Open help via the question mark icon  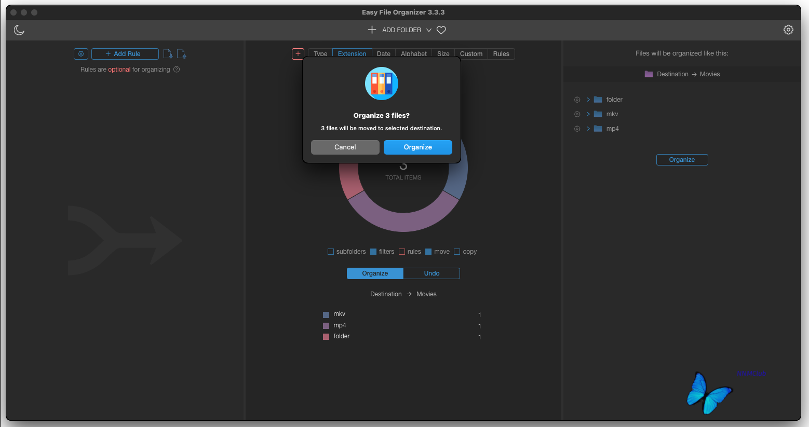[176, 69]
